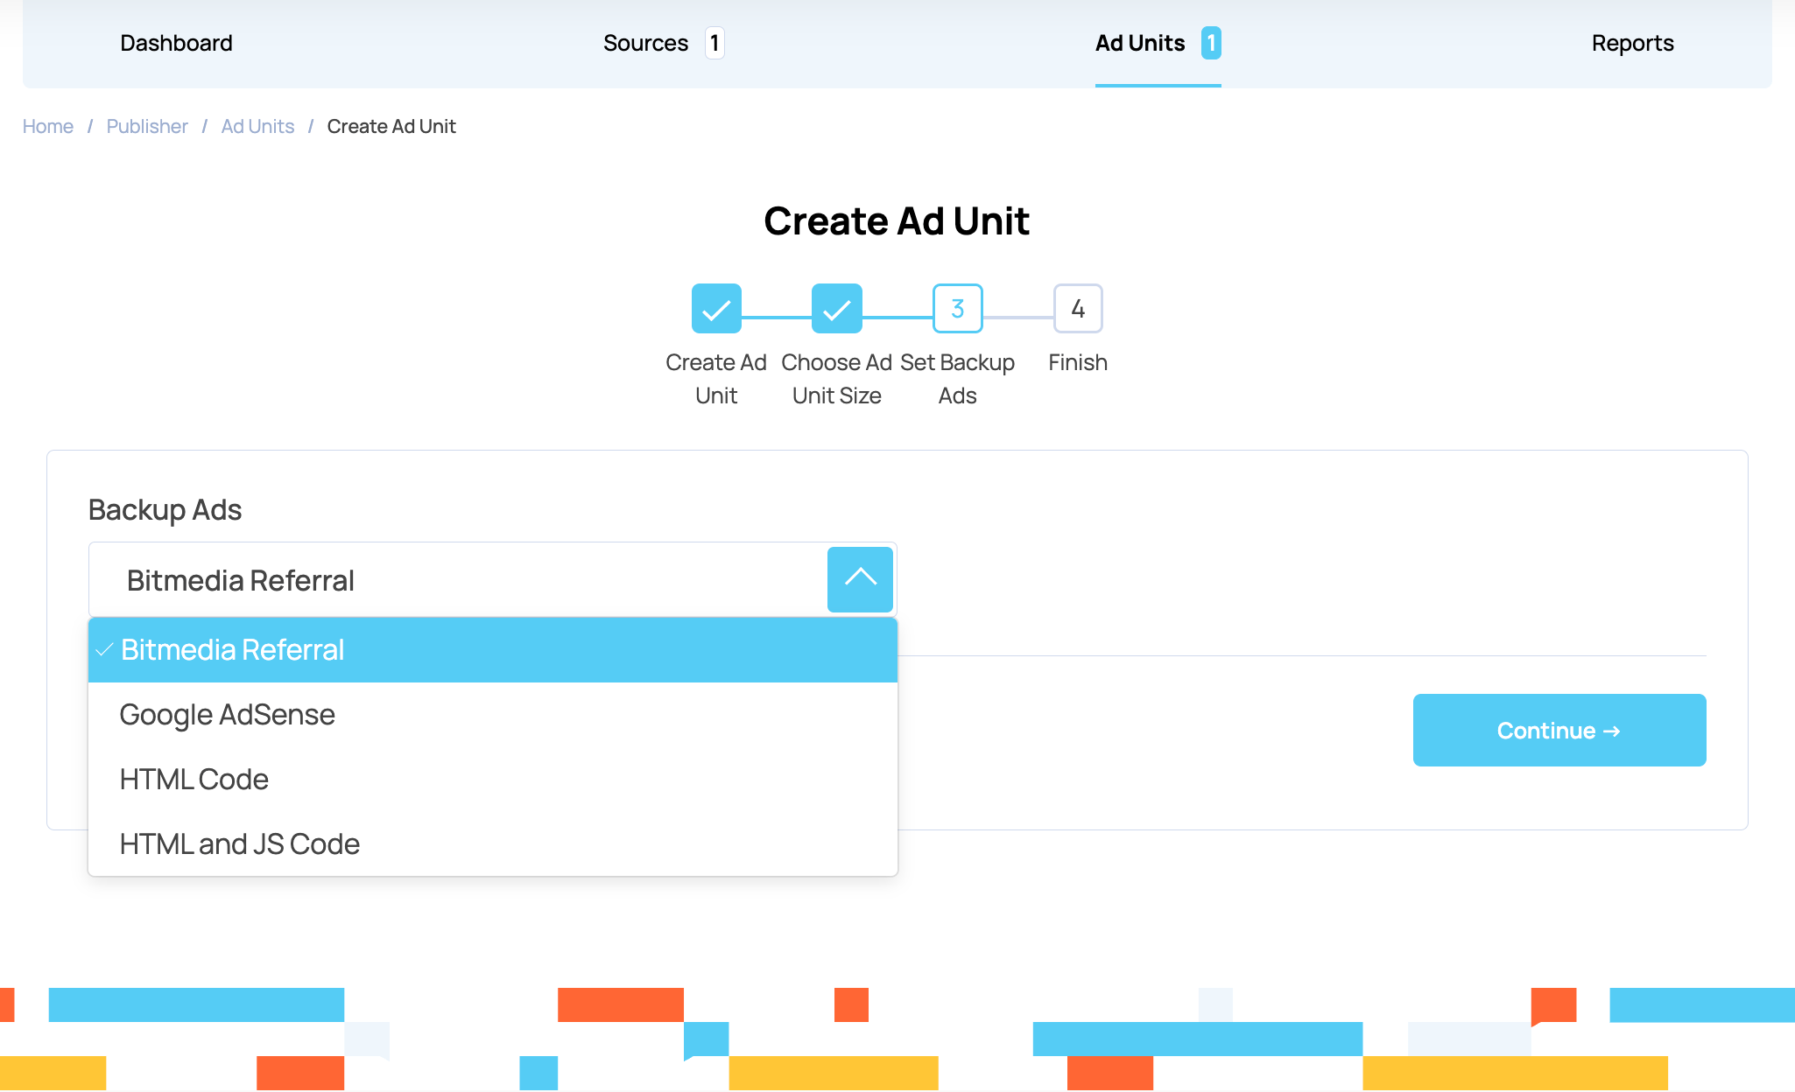Select step 3 Set Backup Ads indicator
This screenshot has width=1795, height=1092.
(x=957, y=308)
